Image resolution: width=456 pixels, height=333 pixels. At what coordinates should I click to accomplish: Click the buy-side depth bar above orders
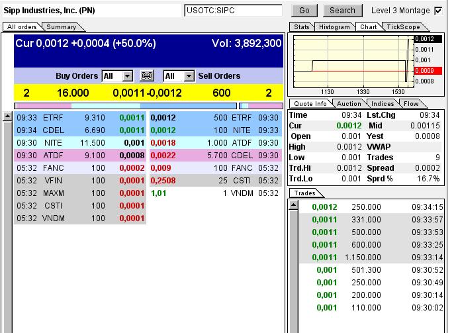click(x=125, y=105)
